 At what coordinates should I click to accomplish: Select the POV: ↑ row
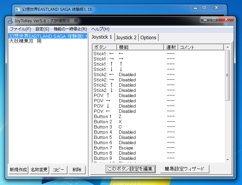(159, 95)
